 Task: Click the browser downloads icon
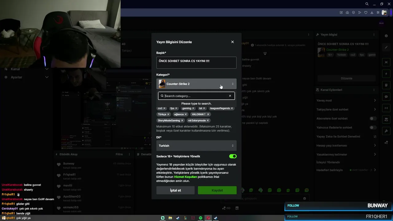click(x=372, y=13)
